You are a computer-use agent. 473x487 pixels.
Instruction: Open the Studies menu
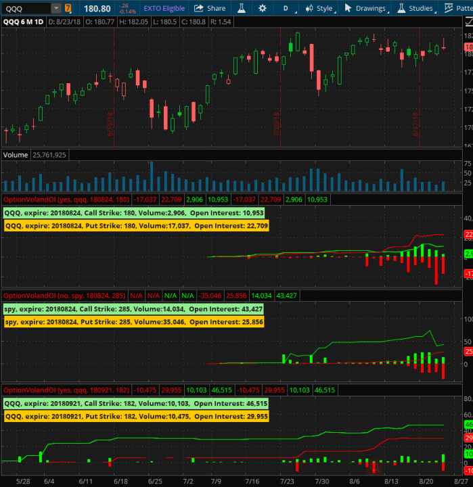417,8
